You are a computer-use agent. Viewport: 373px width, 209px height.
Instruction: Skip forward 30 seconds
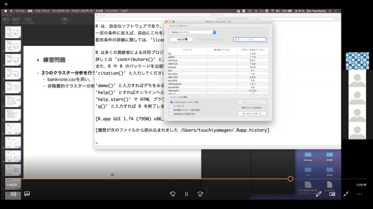tap(200, 194)
